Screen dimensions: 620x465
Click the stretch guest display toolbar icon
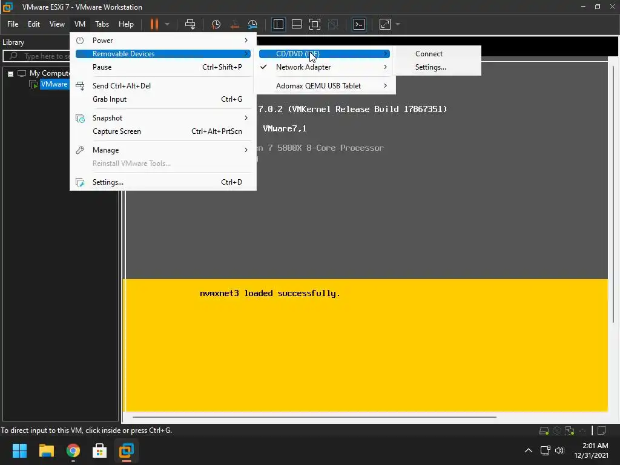[x=385, y=24]
